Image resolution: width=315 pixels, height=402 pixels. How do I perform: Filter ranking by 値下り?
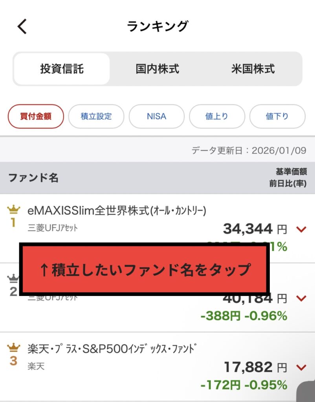(277, 116)
